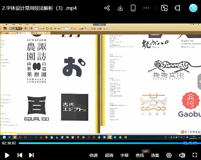Seek using the blue video progress bar

[x=110, y=143]
